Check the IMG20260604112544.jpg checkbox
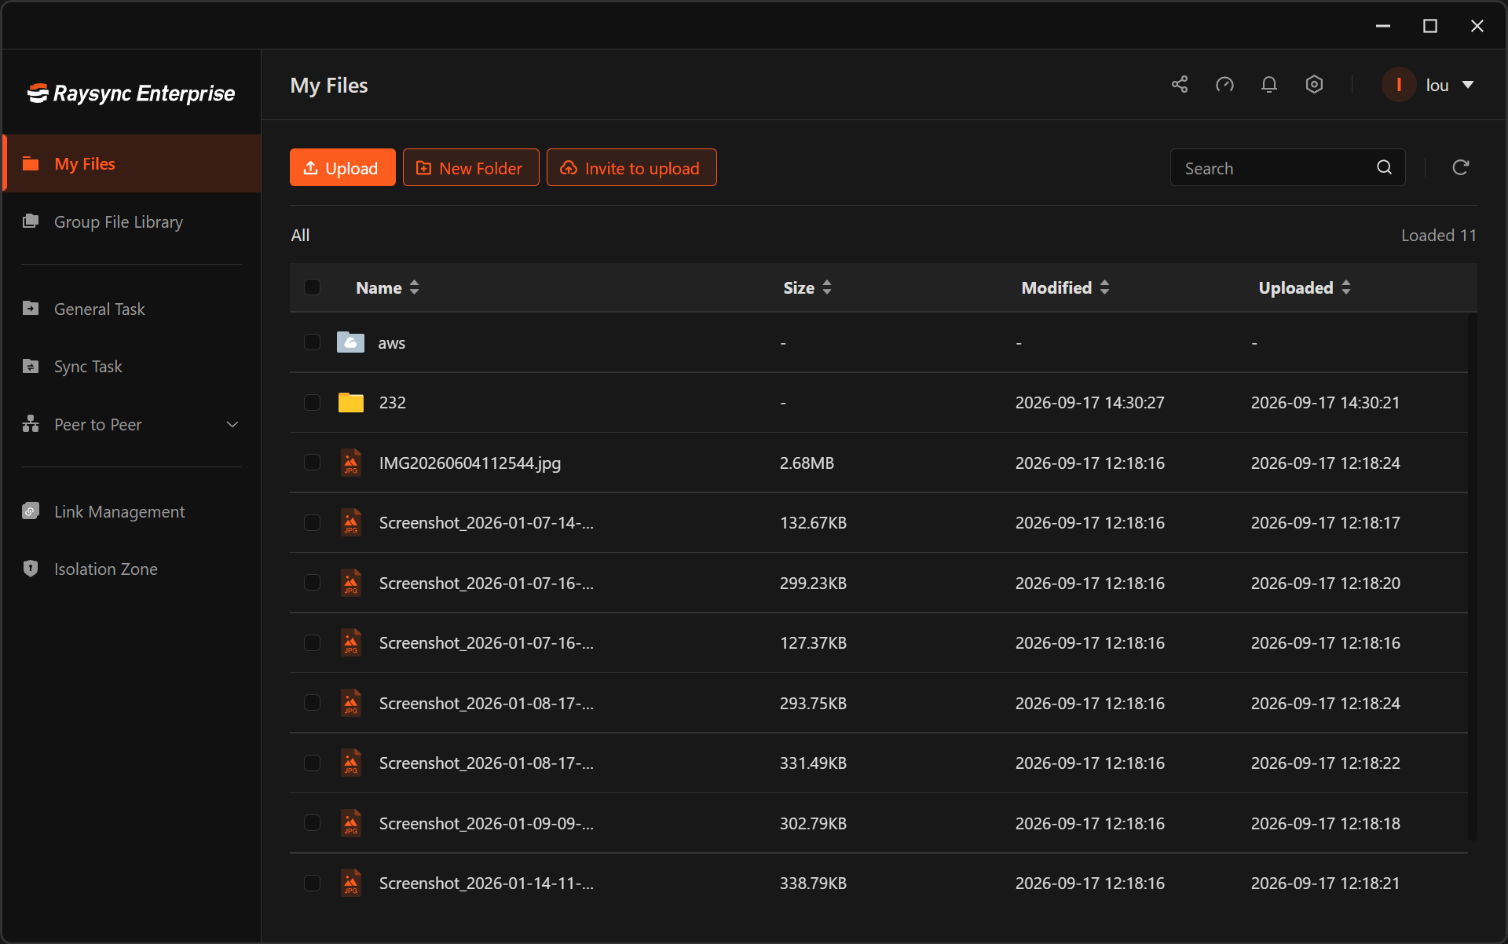Viewport: 1508px width, 944px height. point(312,463)
